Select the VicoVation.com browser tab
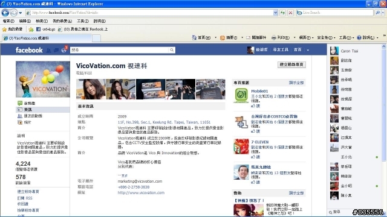Screen dimensions: 387x217 click(x=47, y=38)
